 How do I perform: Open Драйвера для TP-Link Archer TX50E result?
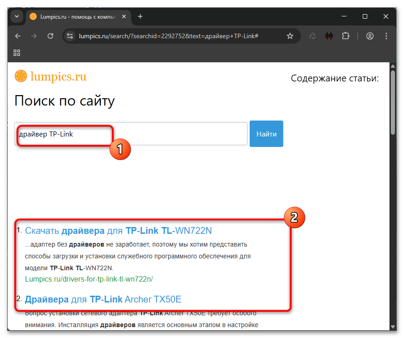[103, 299]
